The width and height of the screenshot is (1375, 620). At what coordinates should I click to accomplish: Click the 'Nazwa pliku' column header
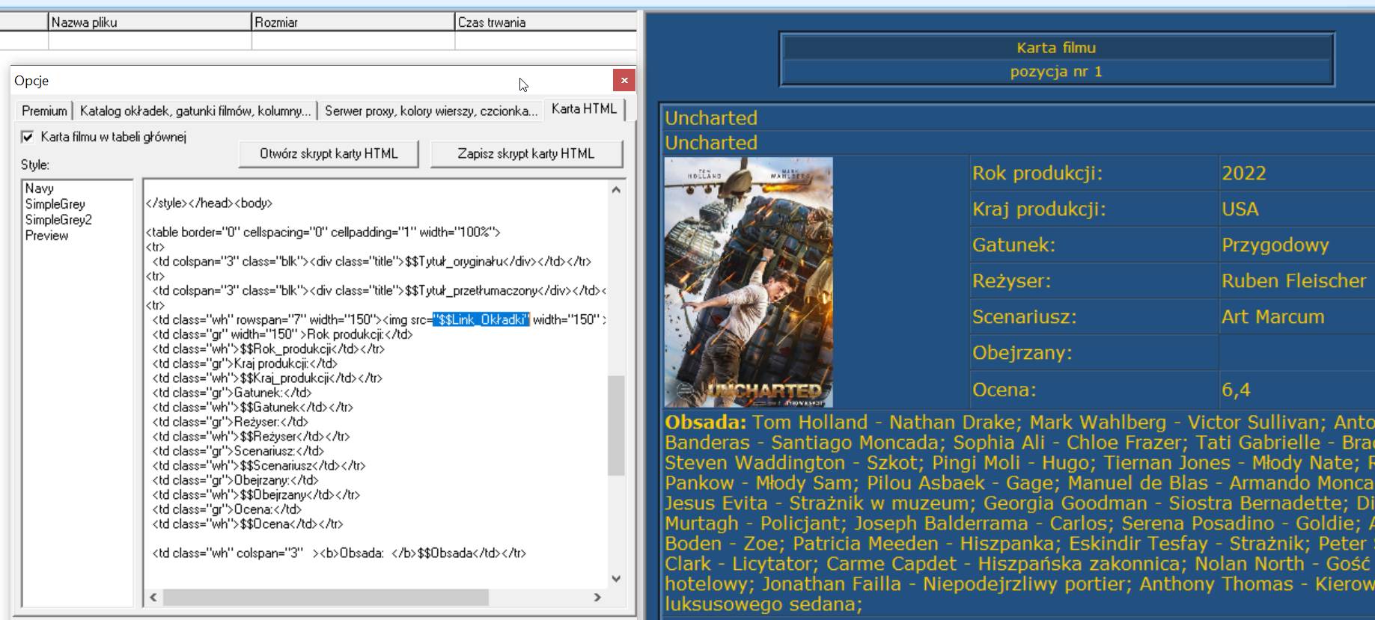(x=150, y=22)
